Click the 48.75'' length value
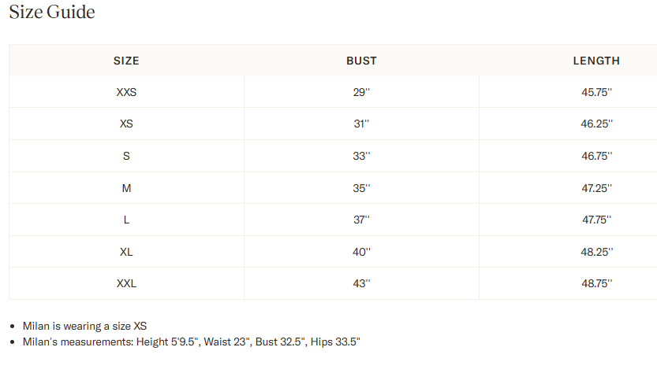Image resolution: width=657 pixels, height=384 pixels. [x=596, y=283]
